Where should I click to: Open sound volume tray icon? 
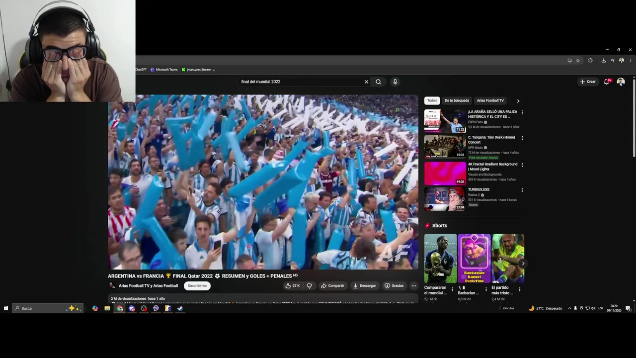coord(593,308)
